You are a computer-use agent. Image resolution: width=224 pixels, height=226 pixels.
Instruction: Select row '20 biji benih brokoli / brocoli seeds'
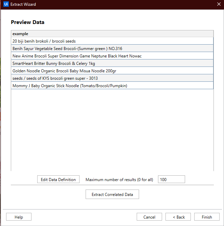pos(112,41)
